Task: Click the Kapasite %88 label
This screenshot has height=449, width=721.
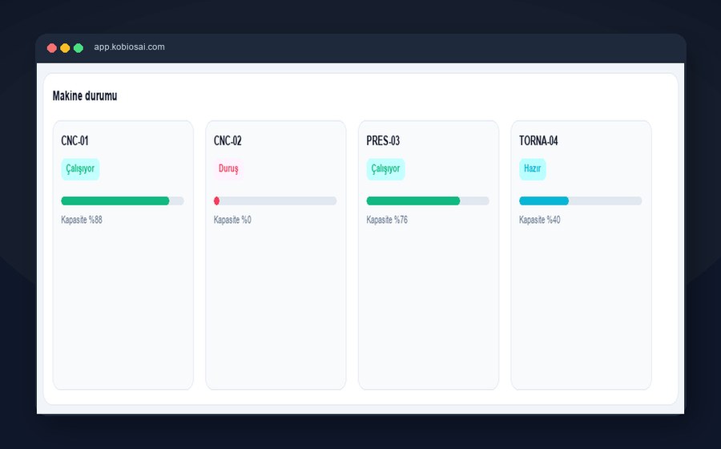Action: click(x=82, y=220)
